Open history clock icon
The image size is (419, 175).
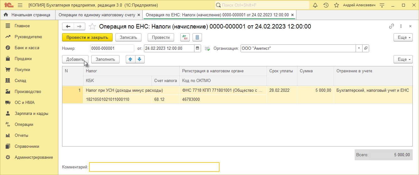click(326, 5)
